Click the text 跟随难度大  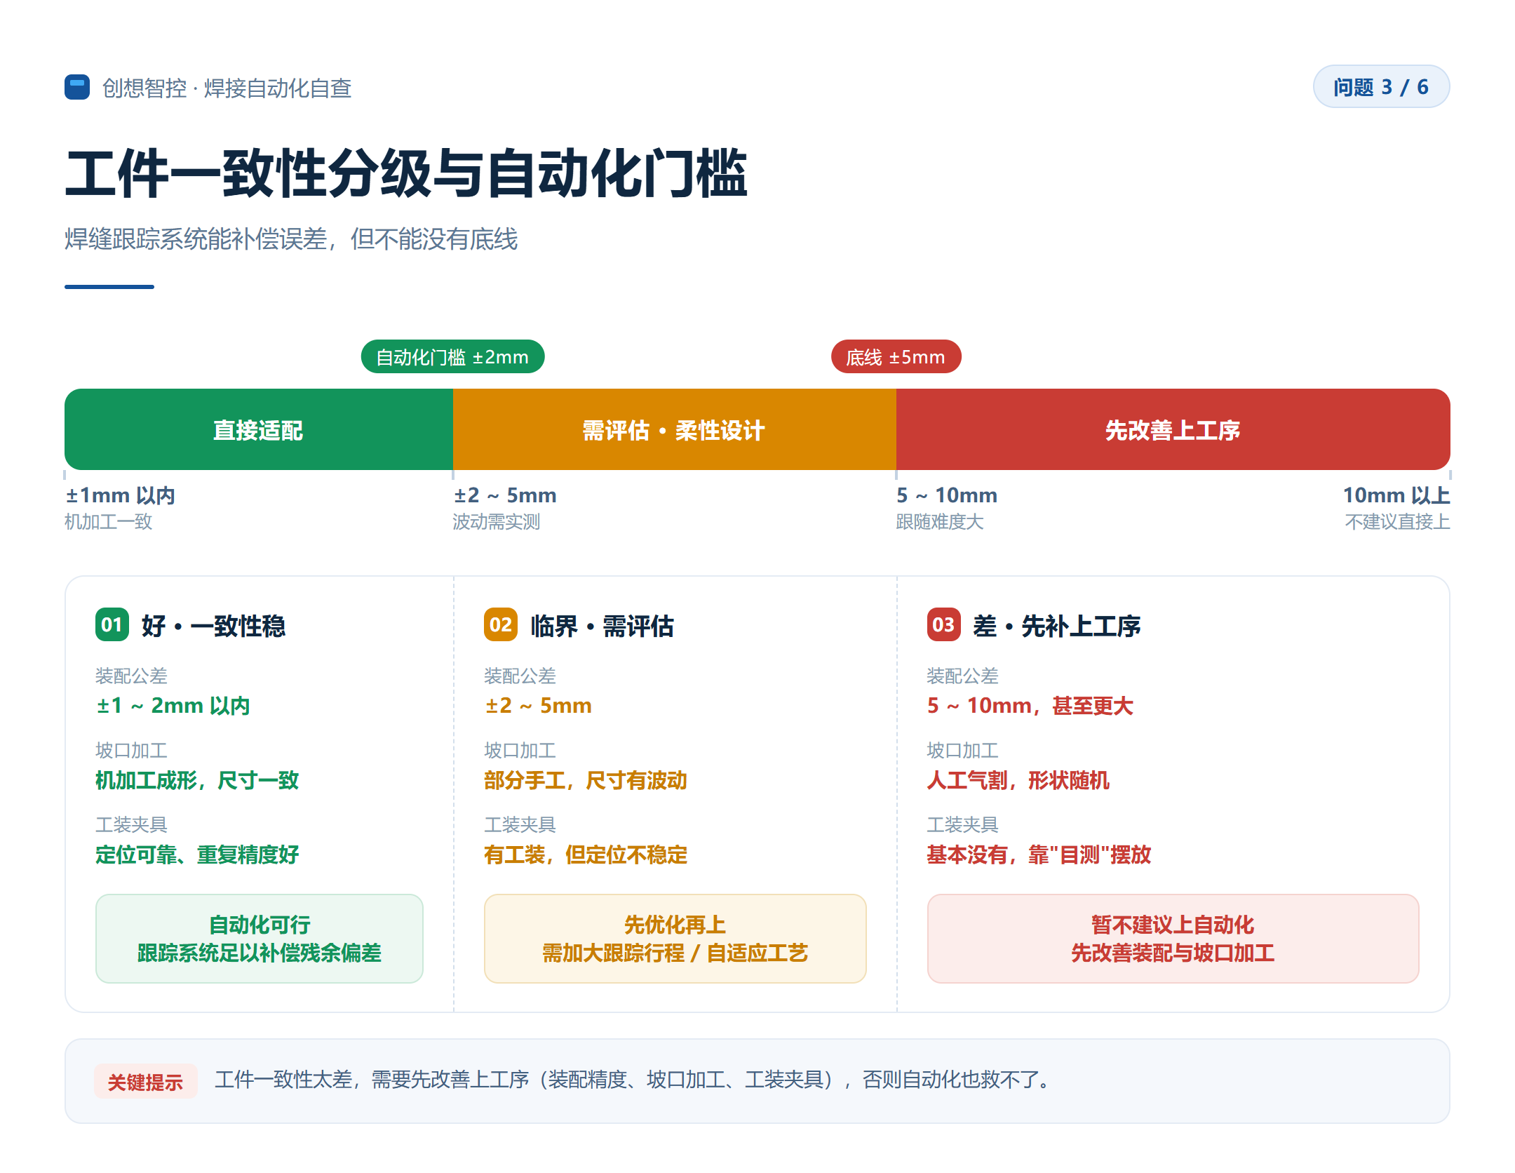[940, 522]
